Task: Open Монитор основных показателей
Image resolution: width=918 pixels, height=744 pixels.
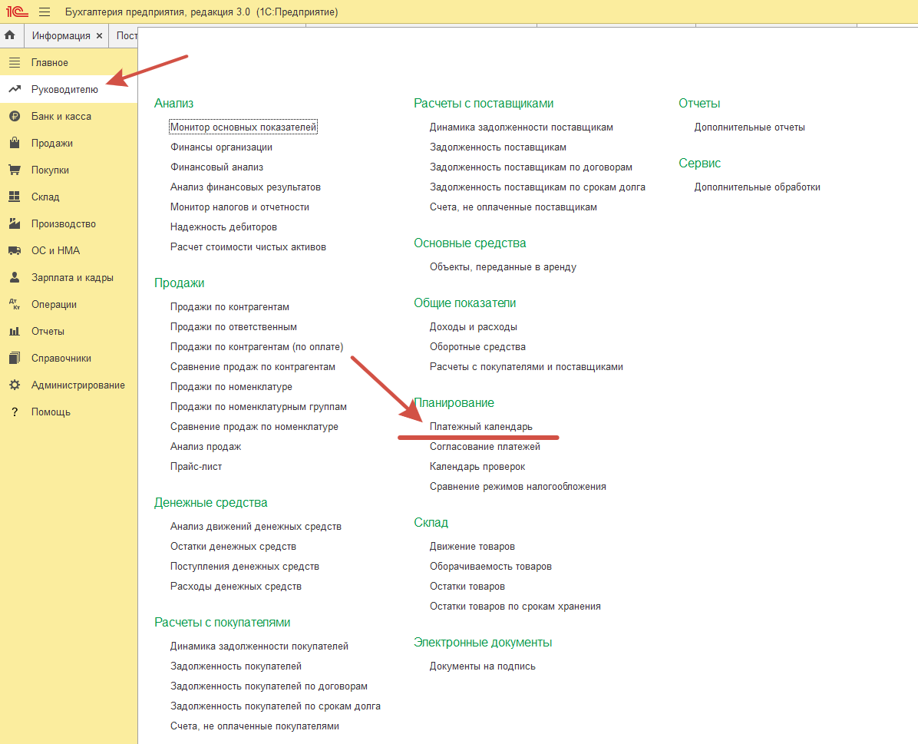Action: pyautogui.click(x=243, y=127)
